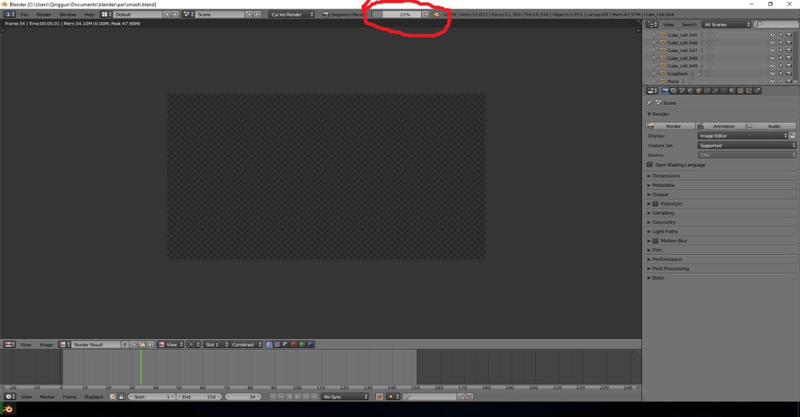The image size is (800, 417).
Task: Show Red channel only
Action: pos(293,344)
